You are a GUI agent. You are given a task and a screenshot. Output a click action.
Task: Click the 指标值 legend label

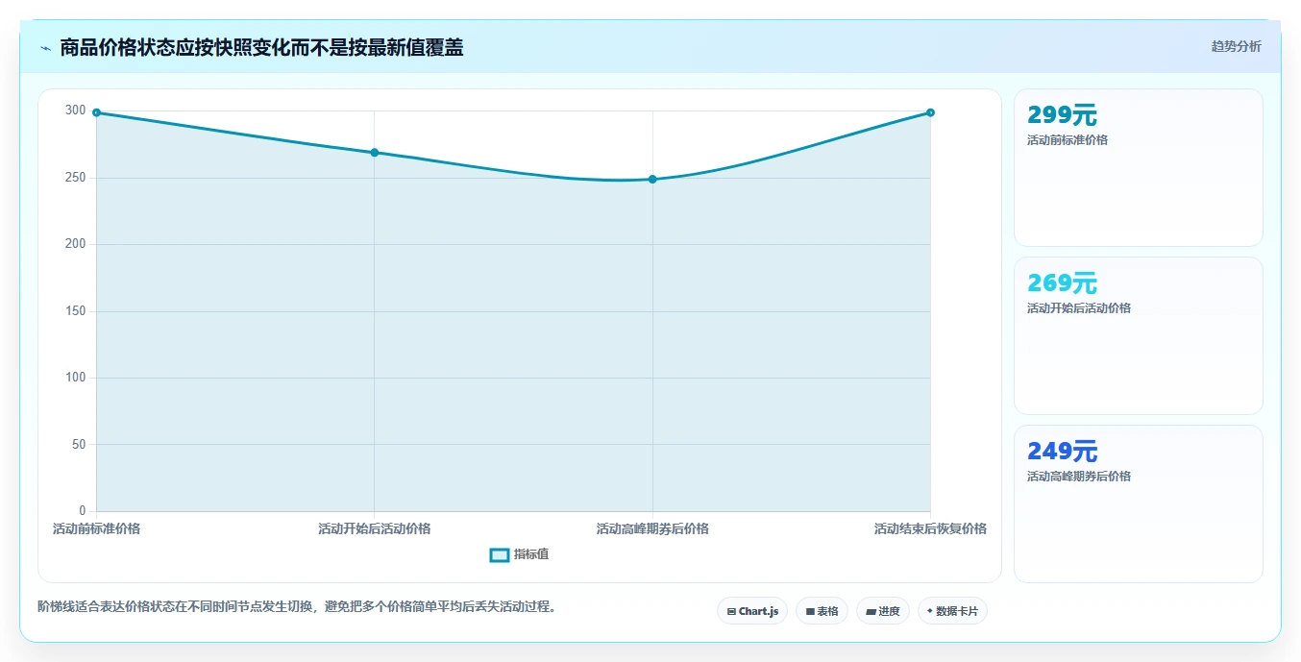tap(531, 555)
